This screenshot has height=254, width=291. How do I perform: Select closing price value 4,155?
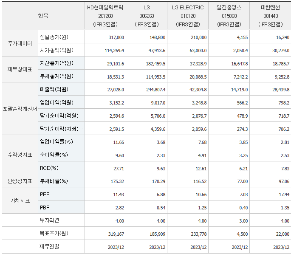(x=242, y=37)
